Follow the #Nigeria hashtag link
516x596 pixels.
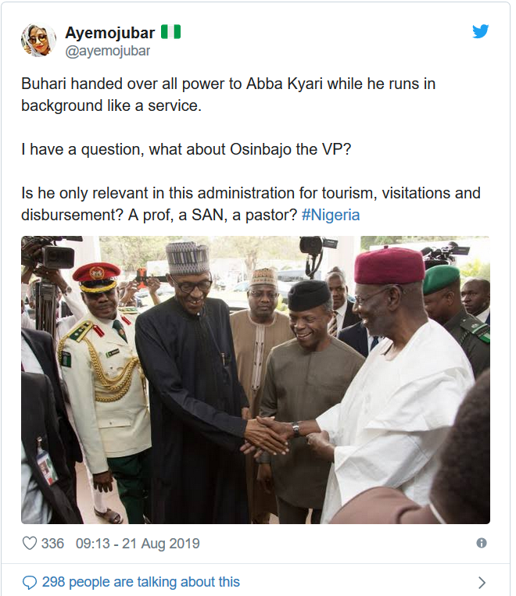[330, 215]
